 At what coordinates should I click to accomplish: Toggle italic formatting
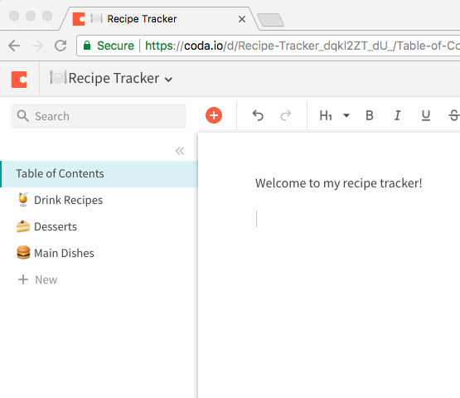[398, 115]
